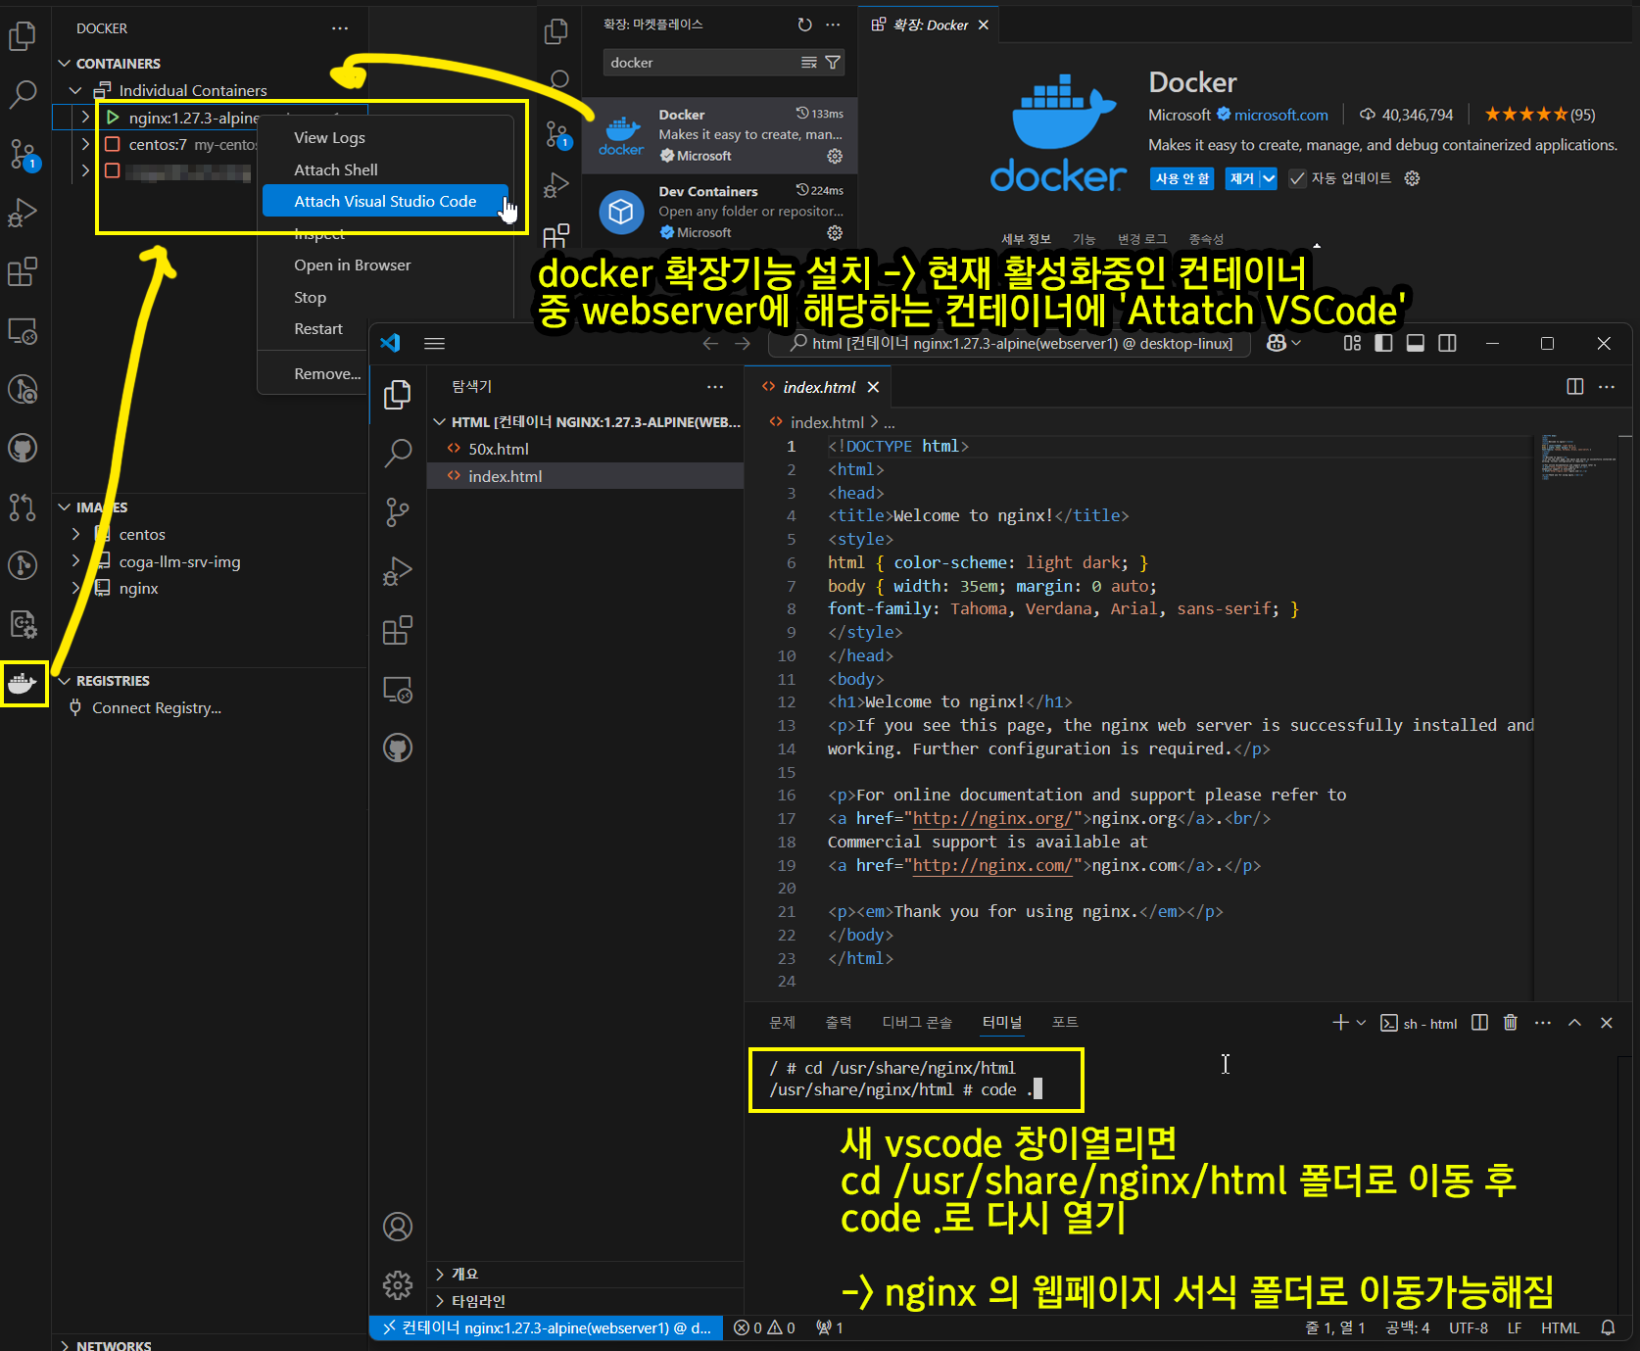This screenshot has height=1351, width=1640.
Task: Open the Copilot icon in the title bar
Action: pyautogui.click(x=1277, y=343)
